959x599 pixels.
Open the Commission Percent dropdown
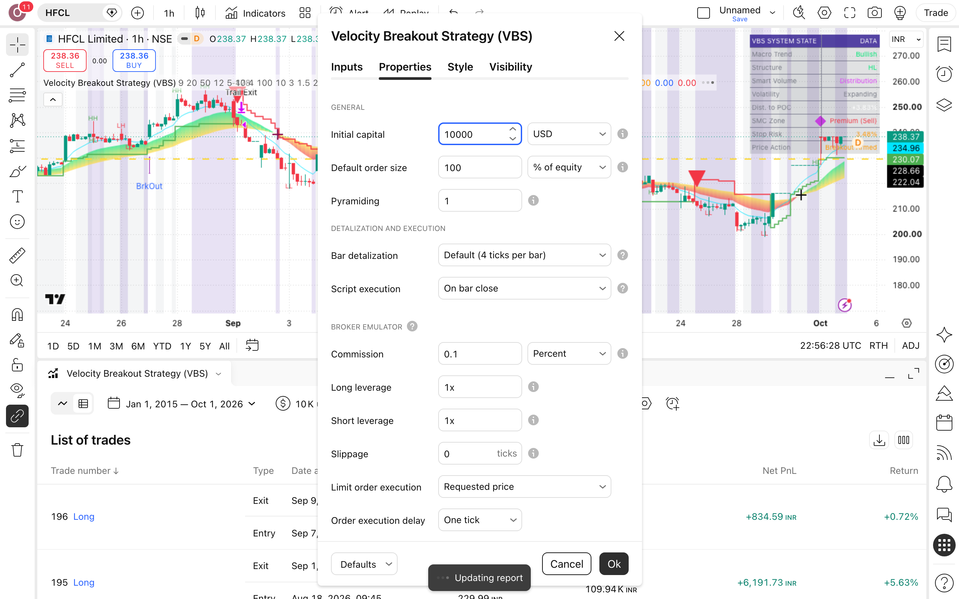pos(569,353)
